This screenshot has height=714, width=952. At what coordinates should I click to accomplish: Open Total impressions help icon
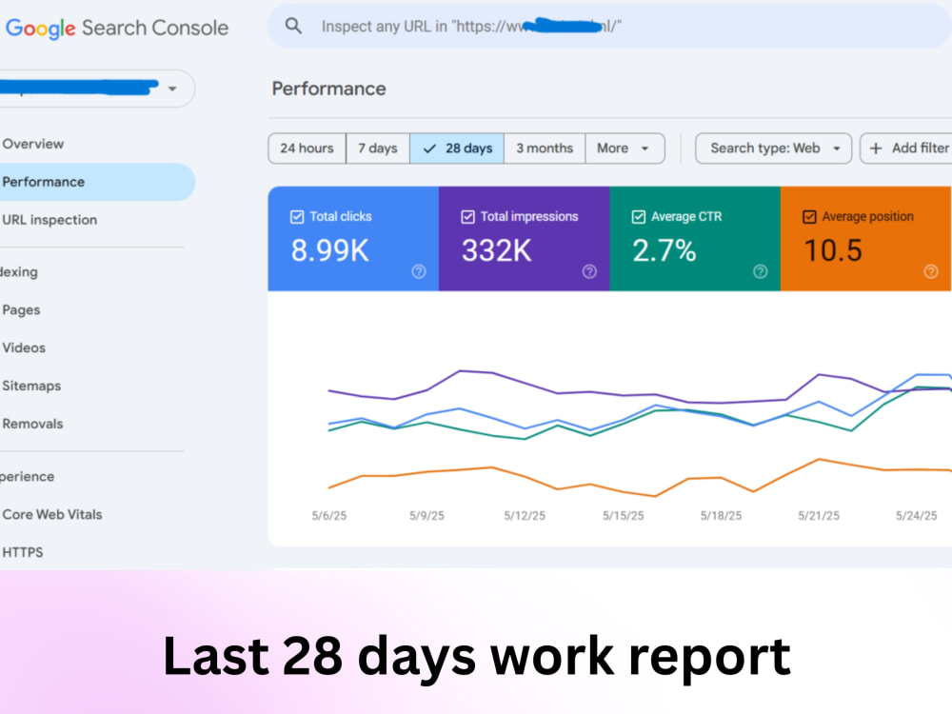point(589,271)
